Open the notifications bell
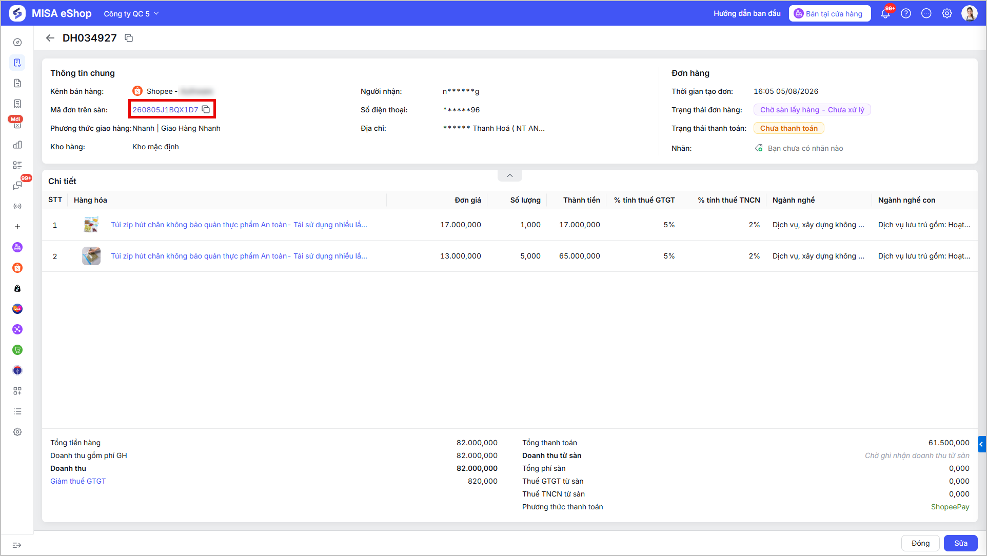Screen dimensions: 987x556 click(885, 14)
